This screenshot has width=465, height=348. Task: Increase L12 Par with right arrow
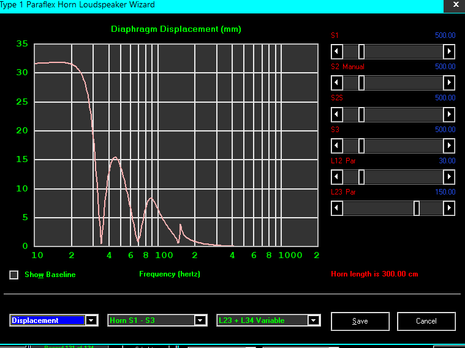449,177
